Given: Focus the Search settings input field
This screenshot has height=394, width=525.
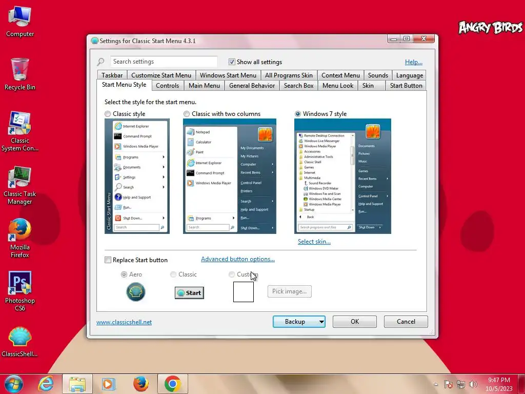Looking at the screenshot, I should pos(164,62).
